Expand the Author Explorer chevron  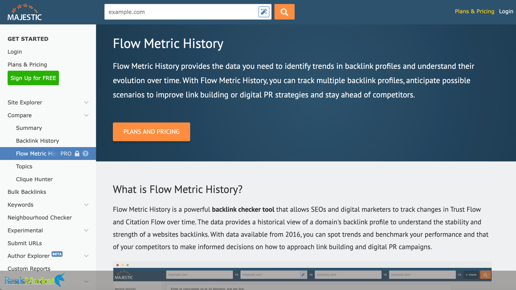pos(86,256)
